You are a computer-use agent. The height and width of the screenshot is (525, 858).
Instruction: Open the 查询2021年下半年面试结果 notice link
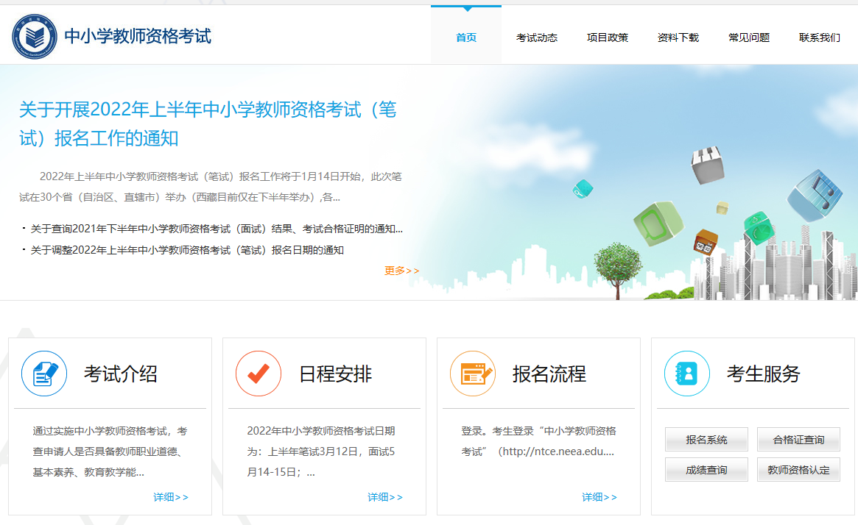coord(217,229)
